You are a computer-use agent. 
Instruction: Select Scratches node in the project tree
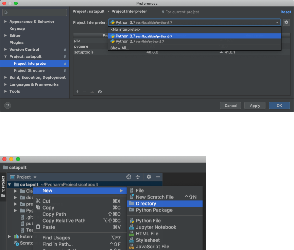(24, 243)
